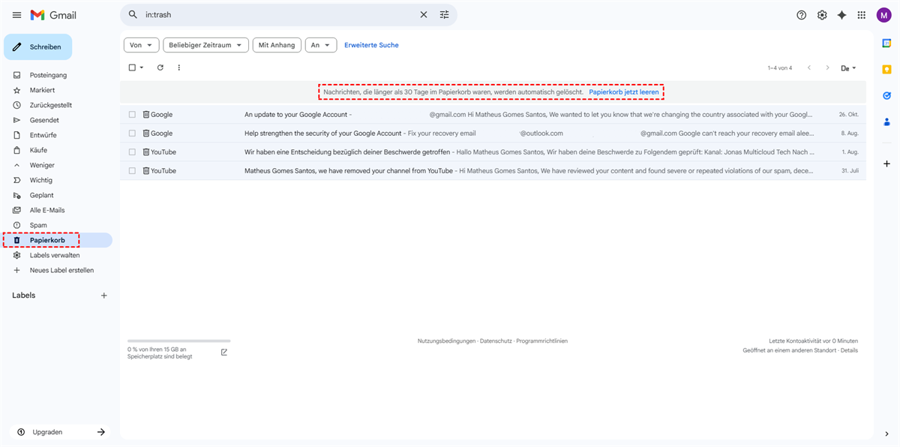Collapse the sidebar with 'Weniger'
The width and height of the screenshot is (900, 447).
(41, 165)
